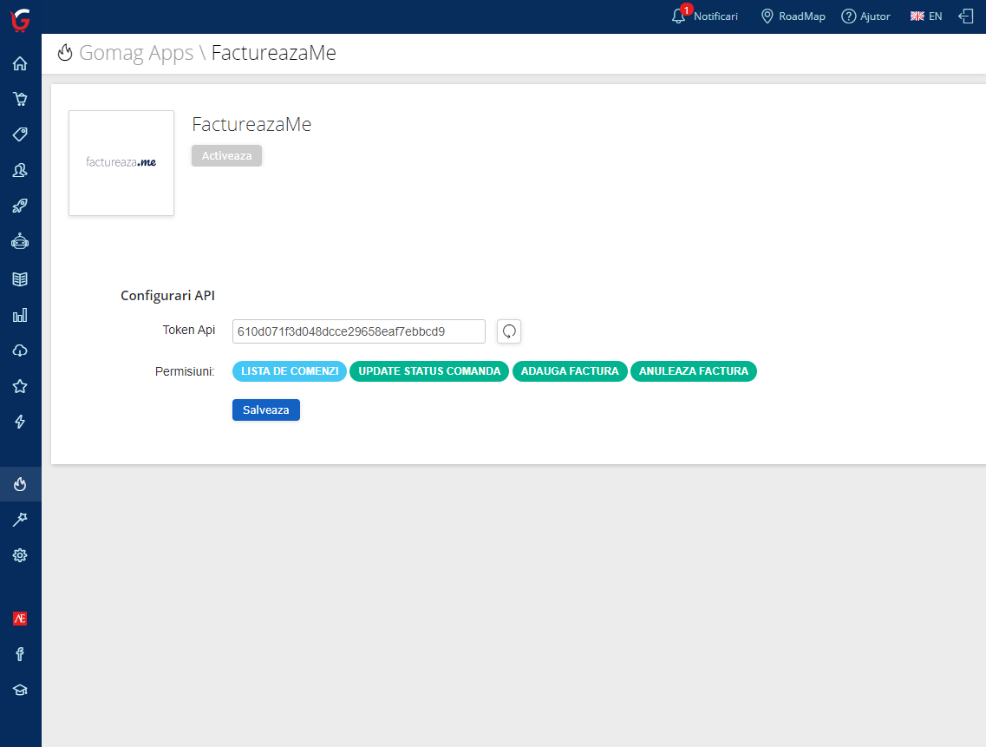Click the Token Api label

pos(189,331)
